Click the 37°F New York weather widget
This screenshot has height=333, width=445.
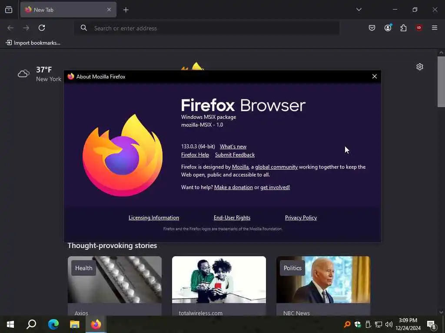click(39, 74)
